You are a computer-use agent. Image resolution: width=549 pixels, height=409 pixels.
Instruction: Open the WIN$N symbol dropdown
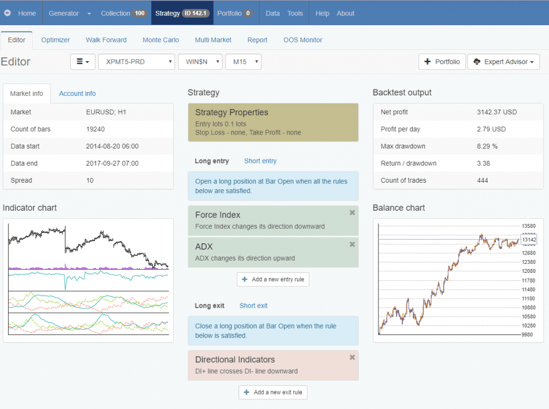coord(200,62)
